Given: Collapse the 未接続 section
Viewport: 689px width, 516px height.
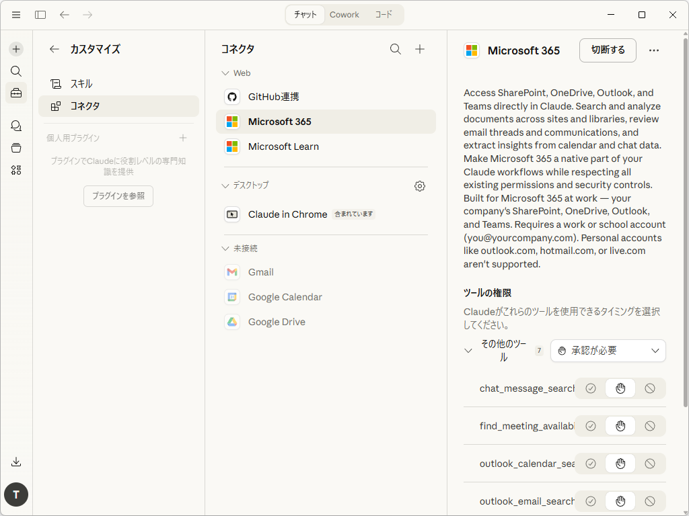Looking at the screenshot, I should tap(225, 248).
